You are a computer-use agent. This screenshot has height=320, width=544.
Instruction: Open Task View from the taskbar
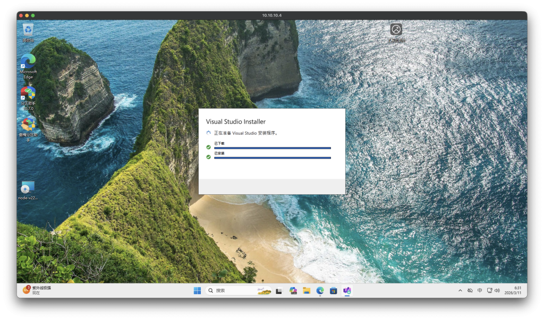[279, 291]
